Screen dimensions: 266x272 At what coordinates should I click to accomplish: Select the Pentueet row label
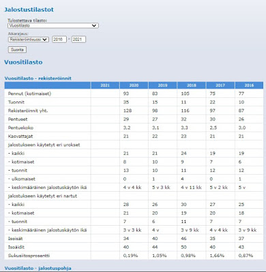pos(18,119)
